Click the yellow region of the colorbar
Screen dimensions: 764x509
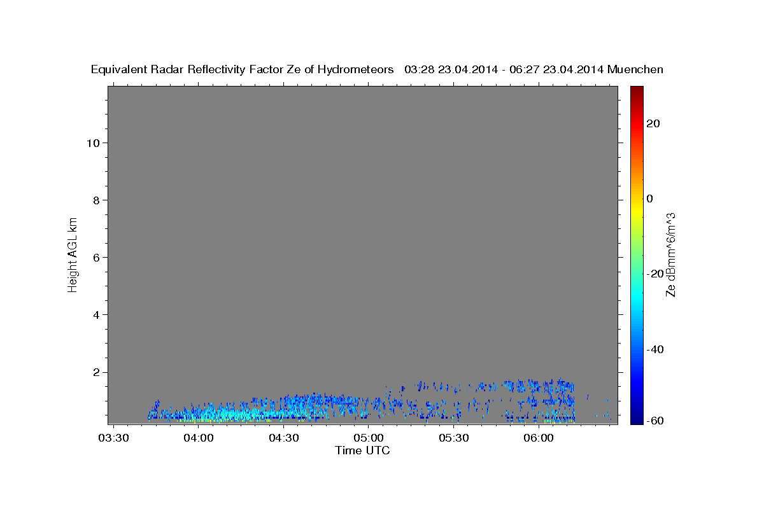point(636,210)
